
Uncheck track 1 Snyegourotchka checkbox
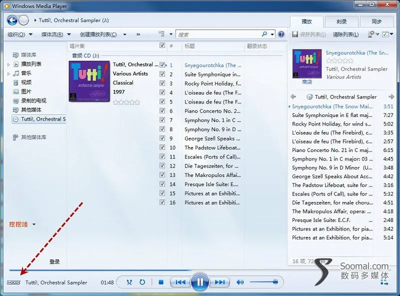pos(162,65)
